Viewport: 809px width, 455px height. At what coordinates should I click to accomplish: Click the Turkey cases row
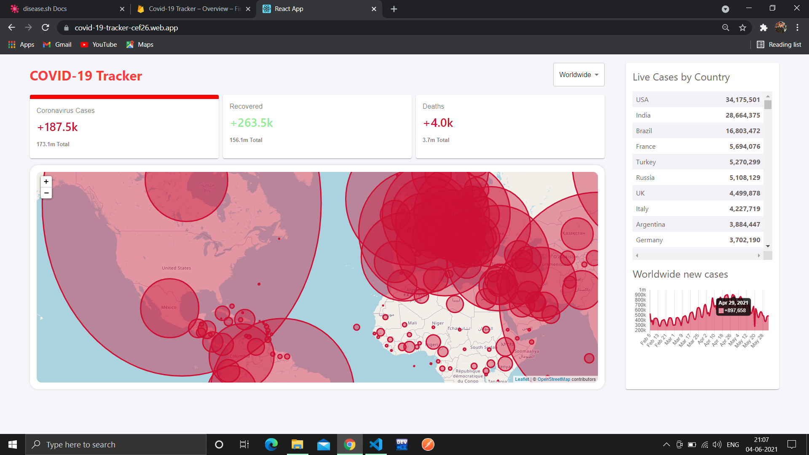click(x=698, y=162)
